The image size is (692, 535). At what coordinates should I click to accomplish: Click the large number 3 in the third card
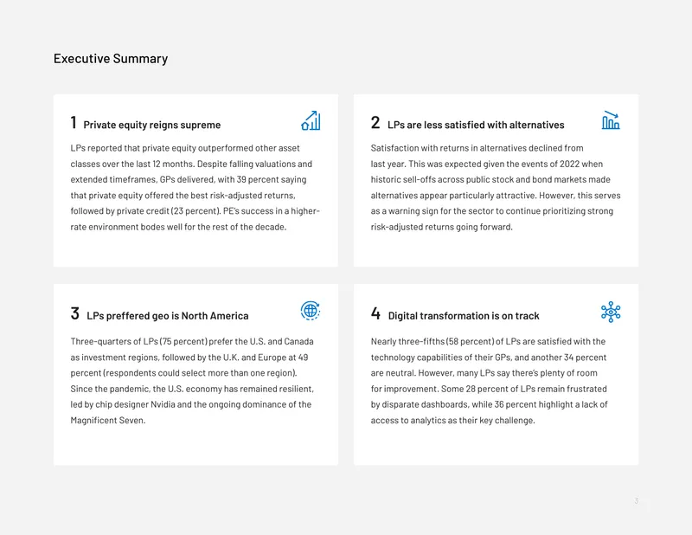point(75,313)
